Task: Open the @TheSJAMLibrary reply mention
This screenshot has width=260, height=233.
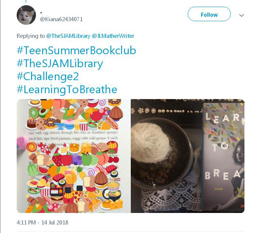Action: (x=68, y=36)
